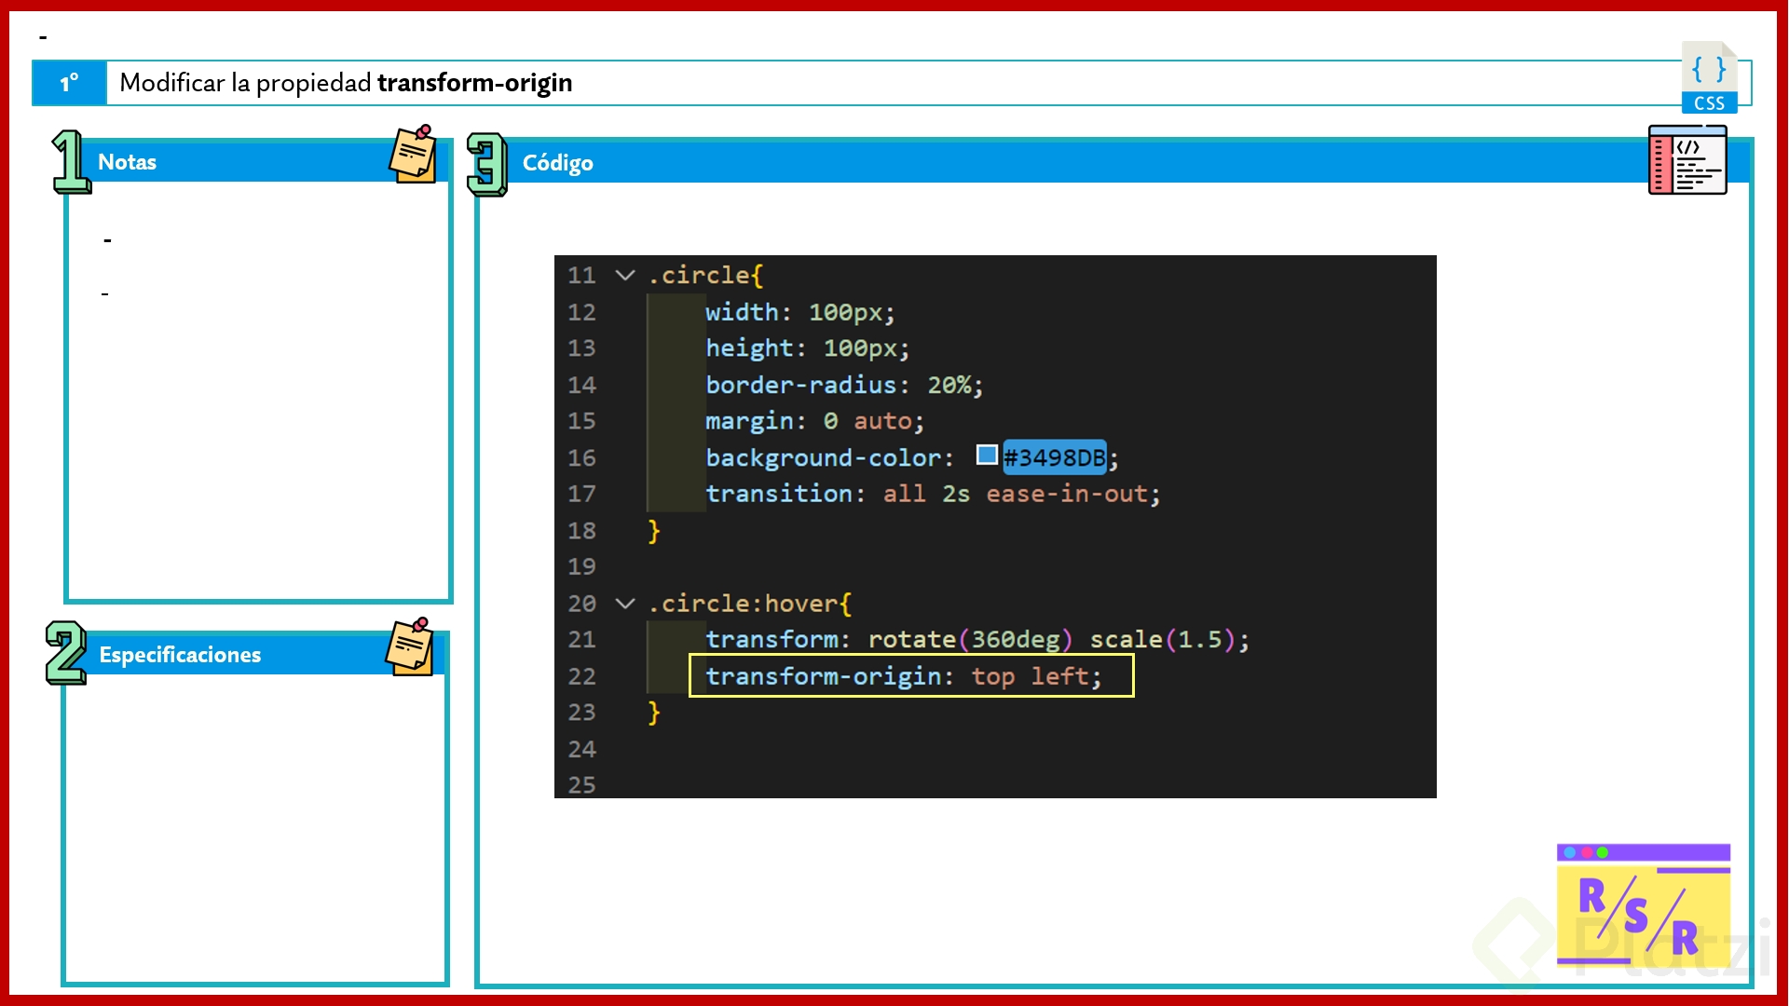Click the R/S/R browser logo

pyautogui.click(x=1643, y=904)
